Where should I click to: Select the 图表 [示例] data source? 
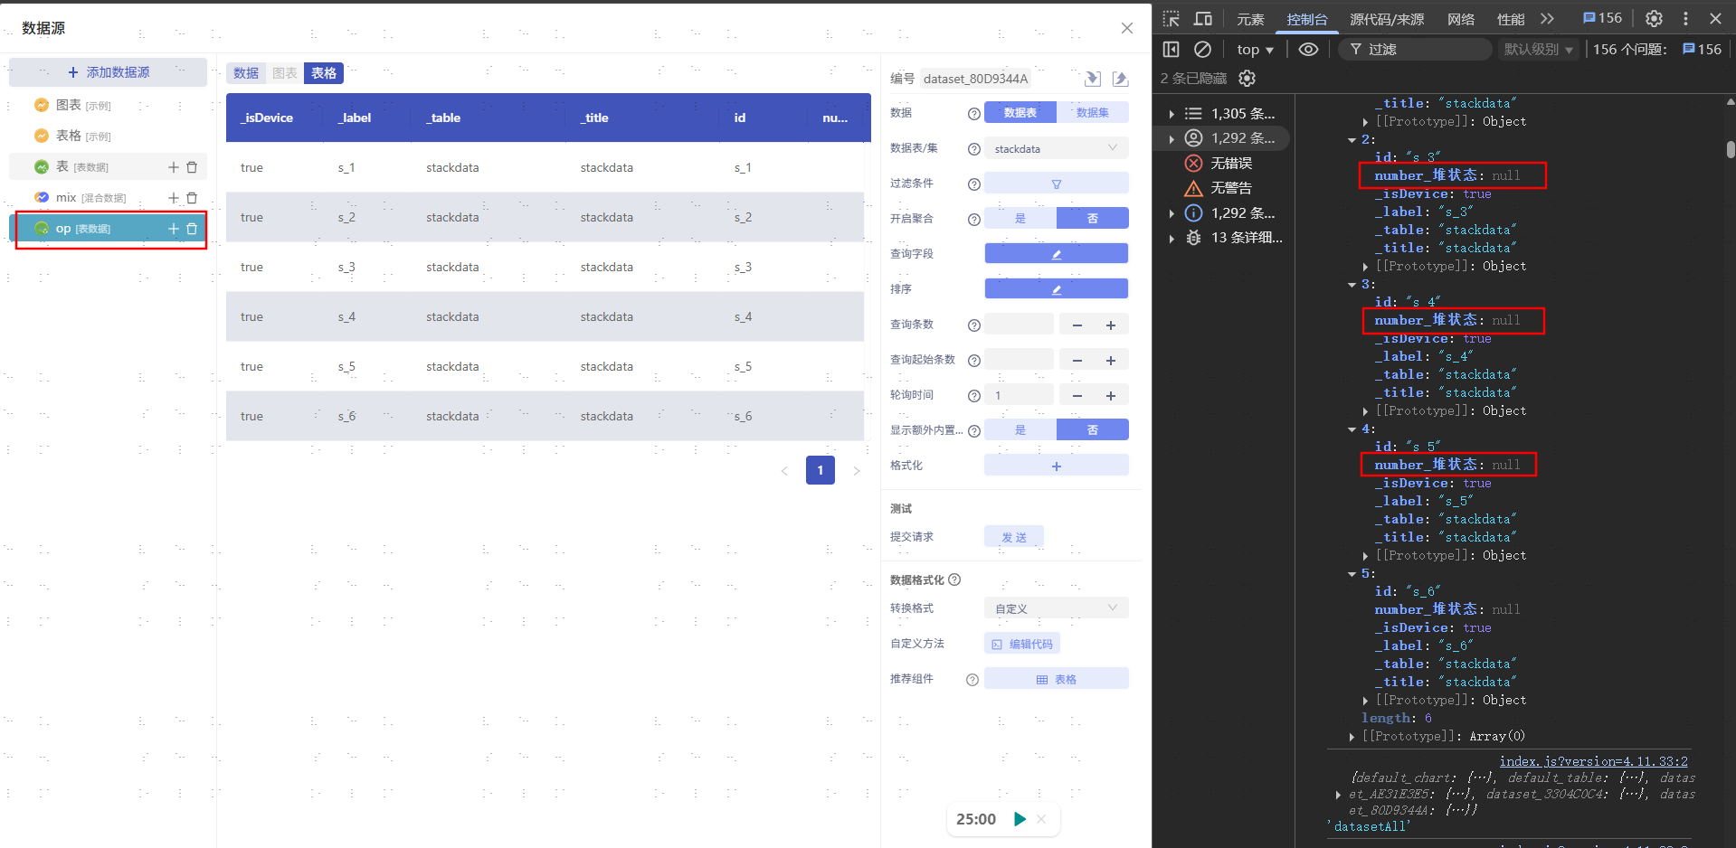click(108, 106)
